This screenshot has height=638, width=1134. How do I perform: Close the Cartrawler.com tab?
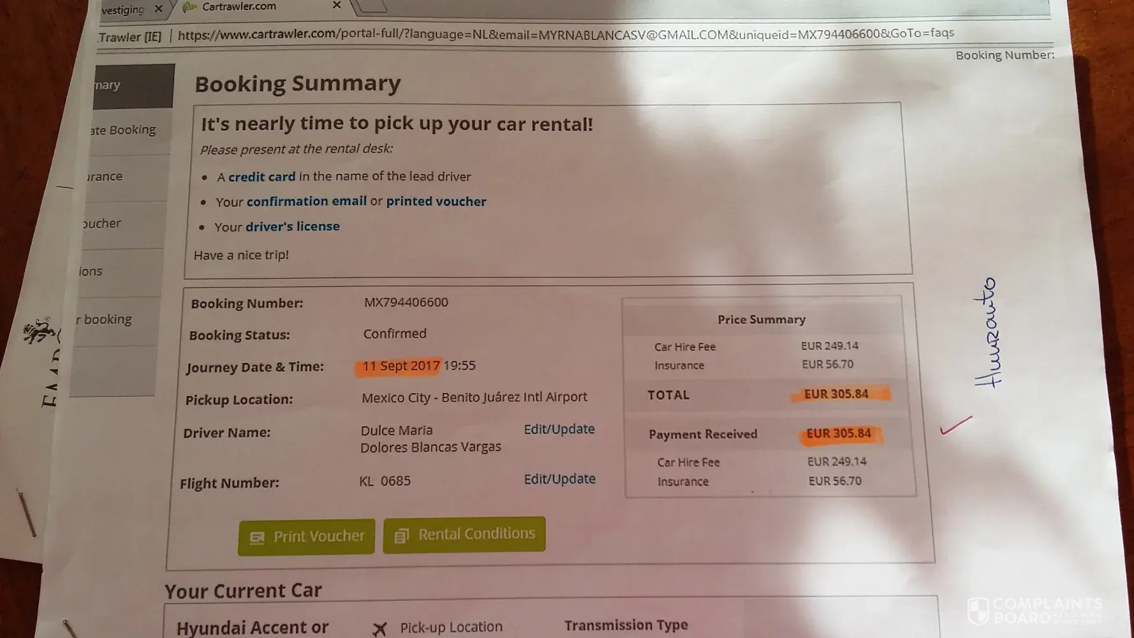pos(337,5)
